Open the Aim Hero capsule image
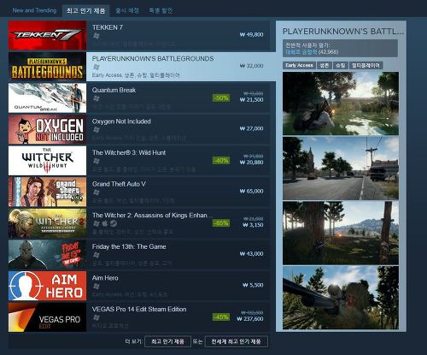 point(47,286)
